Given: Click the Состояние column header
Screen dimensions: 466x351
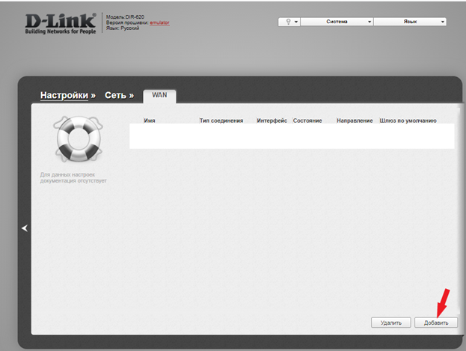Looking at the screenshot, I should point(307,120).
